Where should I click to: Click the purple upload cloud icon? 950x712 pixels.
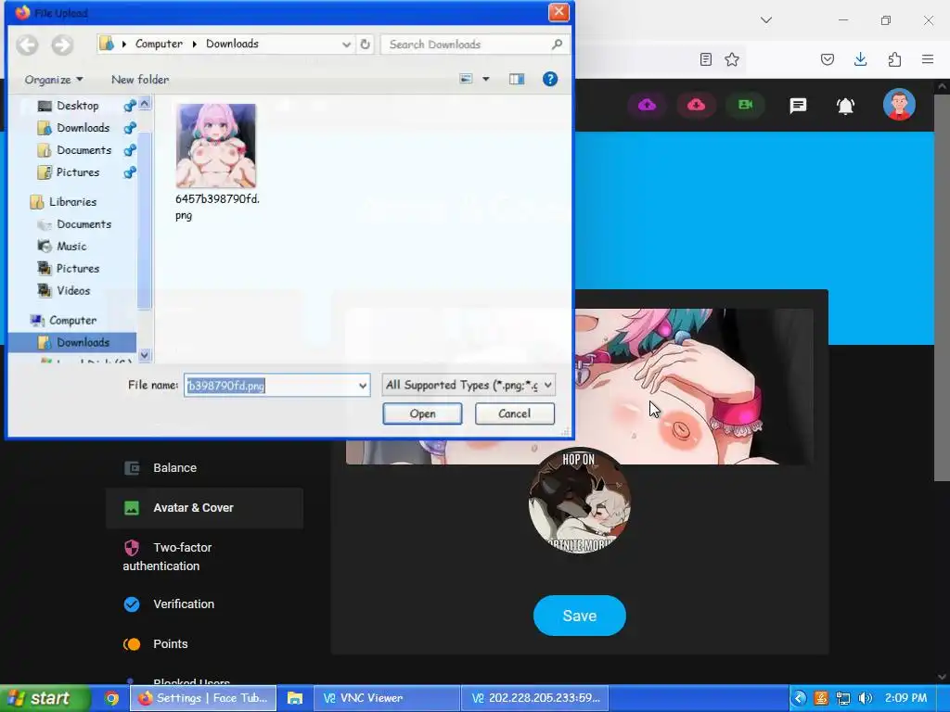point(647,106)
